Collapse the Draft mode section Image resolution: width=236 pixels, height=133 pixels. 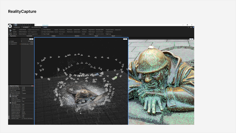point(10,97)
